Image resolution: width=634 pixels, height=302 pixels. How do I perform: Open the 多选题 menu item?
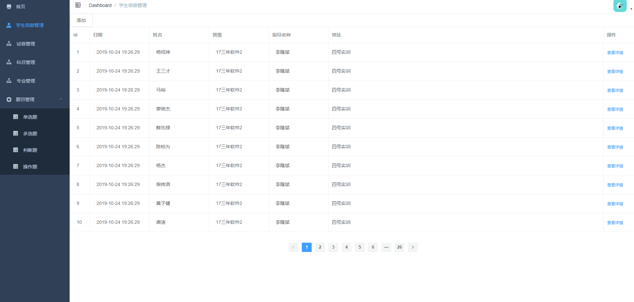pos(30,134)
